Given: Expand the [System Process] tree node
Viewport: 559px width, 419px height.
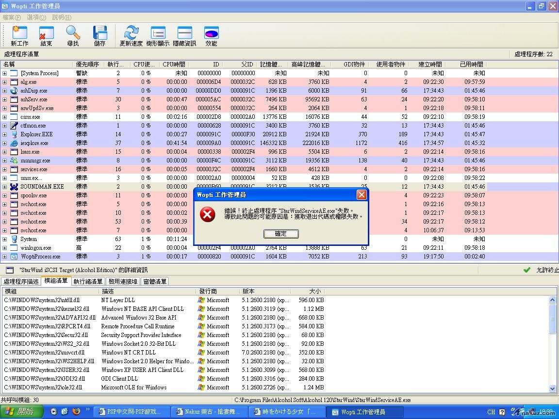Looking at the screenshot, I should [x=4, y=73].
